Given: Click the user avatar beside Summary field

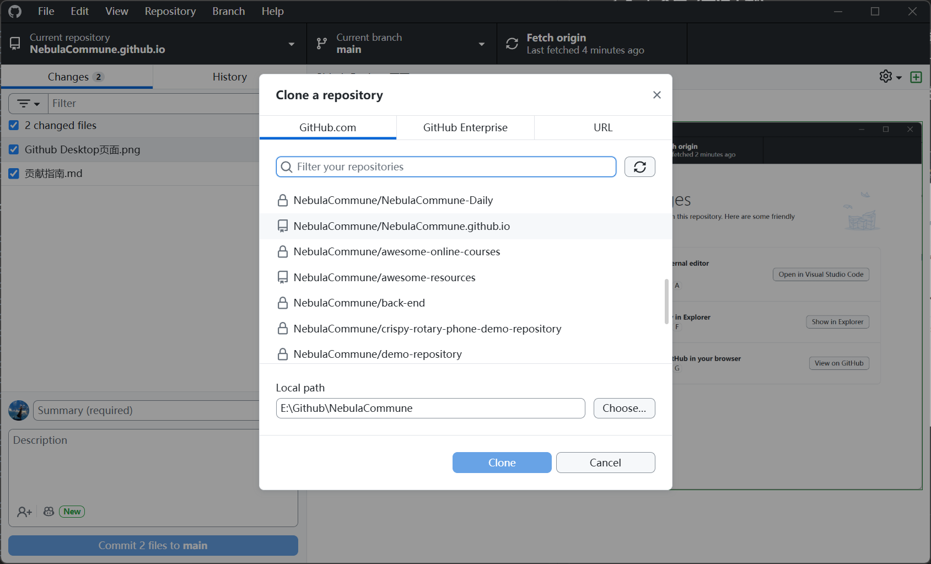Looking at the screenshot, I should [19, 411].
